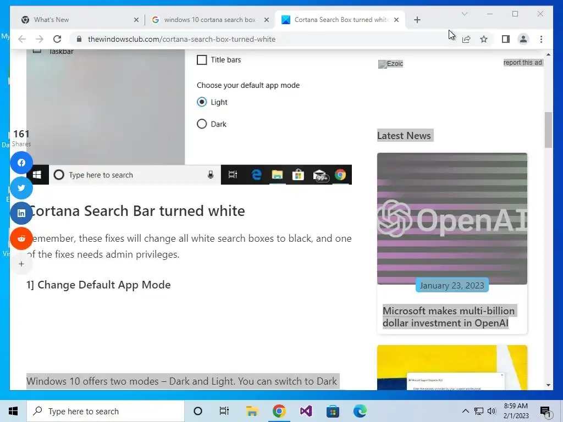View site security lock information
The width and height of the screenshot is (563, 422).
click(79, 39)
